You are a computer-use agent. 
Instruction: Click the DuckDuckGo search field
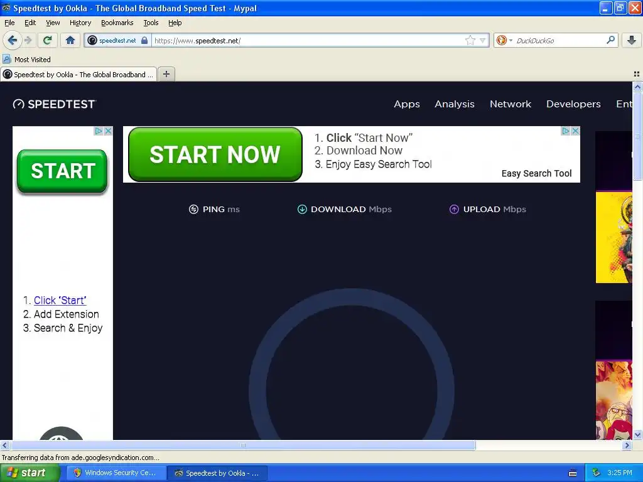point(559,40)
